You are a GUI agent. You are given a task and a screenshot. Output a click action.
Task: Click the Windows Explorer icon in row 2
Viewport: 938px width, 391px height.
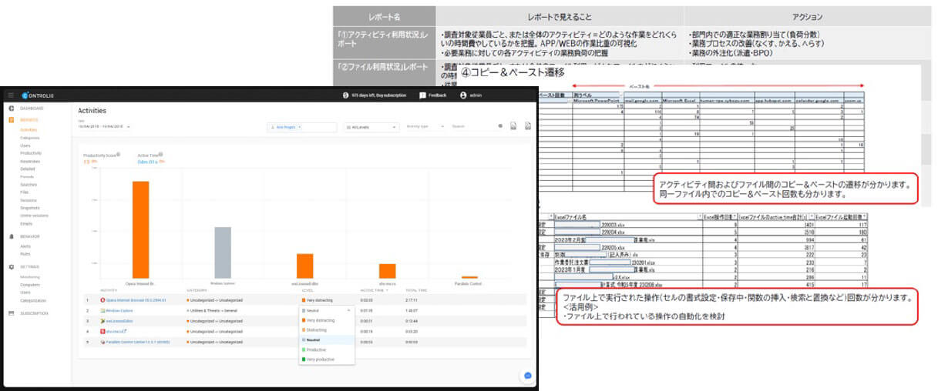[x=102, y=310]
